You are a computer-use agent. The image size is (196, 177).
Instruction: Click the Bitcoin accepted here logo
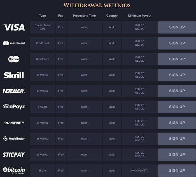pos(14,170)
